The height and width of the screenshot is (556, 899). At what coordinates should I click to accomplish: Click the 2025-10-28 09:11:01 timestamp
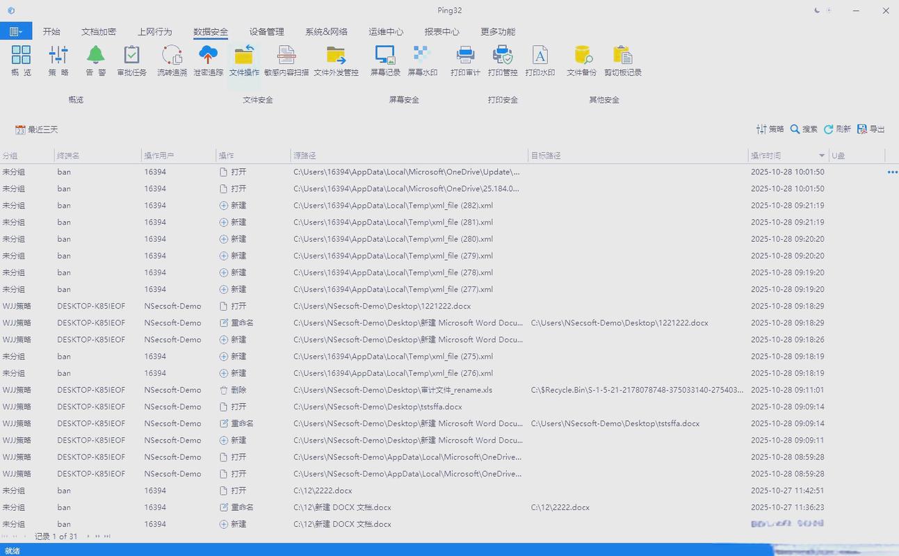coord(788,390)
